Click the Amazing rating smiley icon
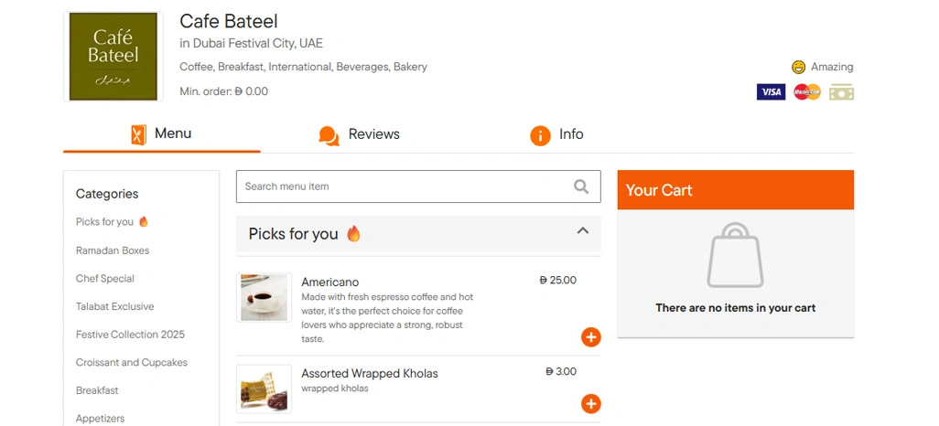The image size is (939, 426). click(799, 67)
